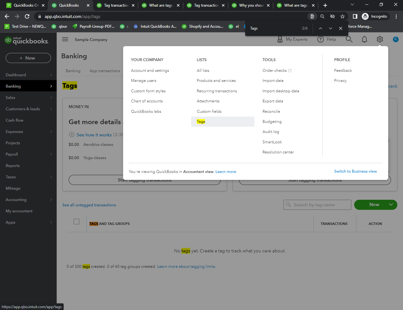
Task: Choose Chart of accounts
Action: [x=147, y=101]
